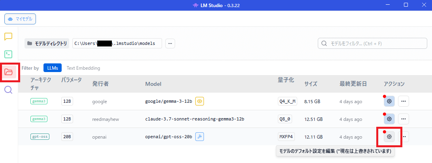Click the vision eye icon for gemma-3-12b
This screenshot has height=163, width=432.
[x=200, y=101]
